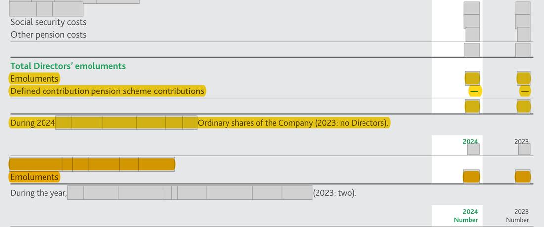Screen dimensions: 544x227
Task: Select the orange-highlighted redacted heading bar
Action: click(92, 164)
